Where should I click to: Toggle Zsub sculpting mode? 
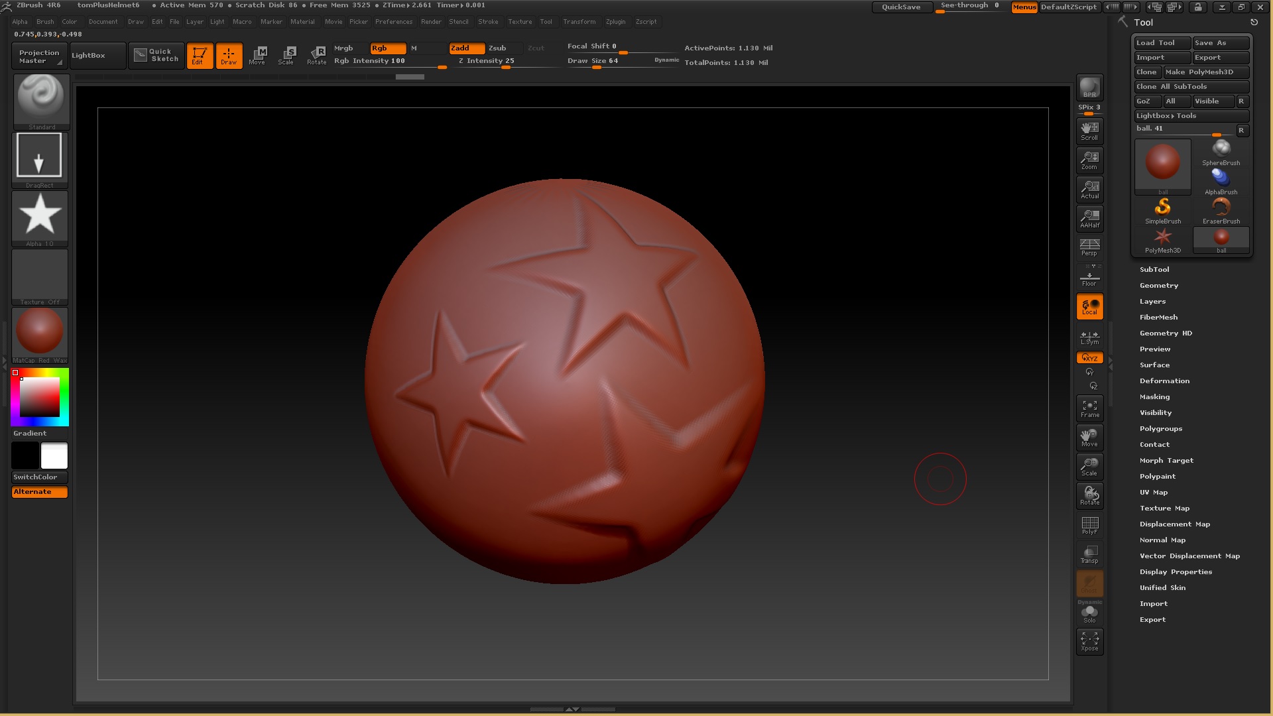click(497, 48)
